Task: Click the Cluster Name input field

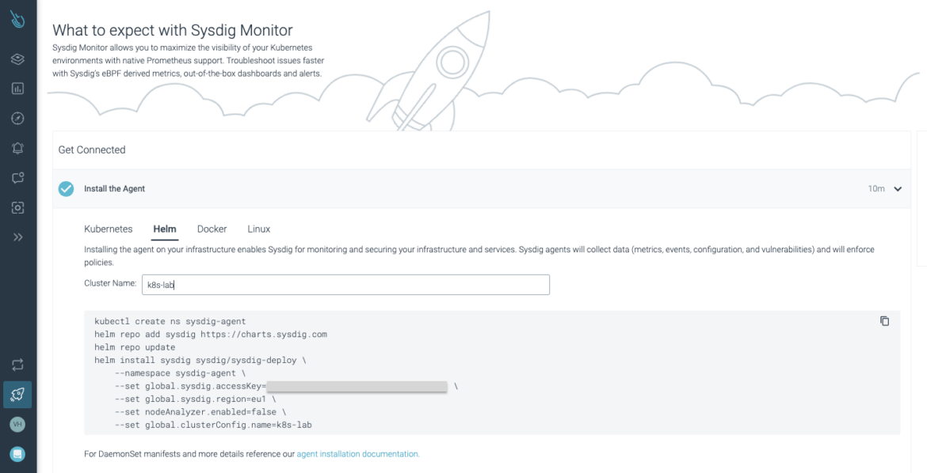Action: point(346,285)
